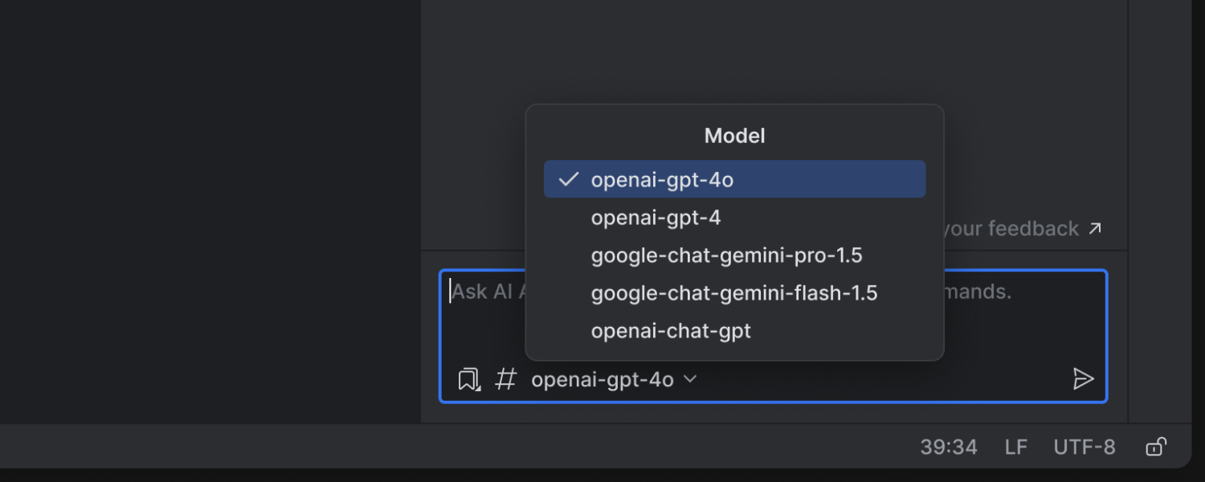Screen dimensions: 1205x482
Task: Click the LF line separator indicator
Action: point(1016,447)
